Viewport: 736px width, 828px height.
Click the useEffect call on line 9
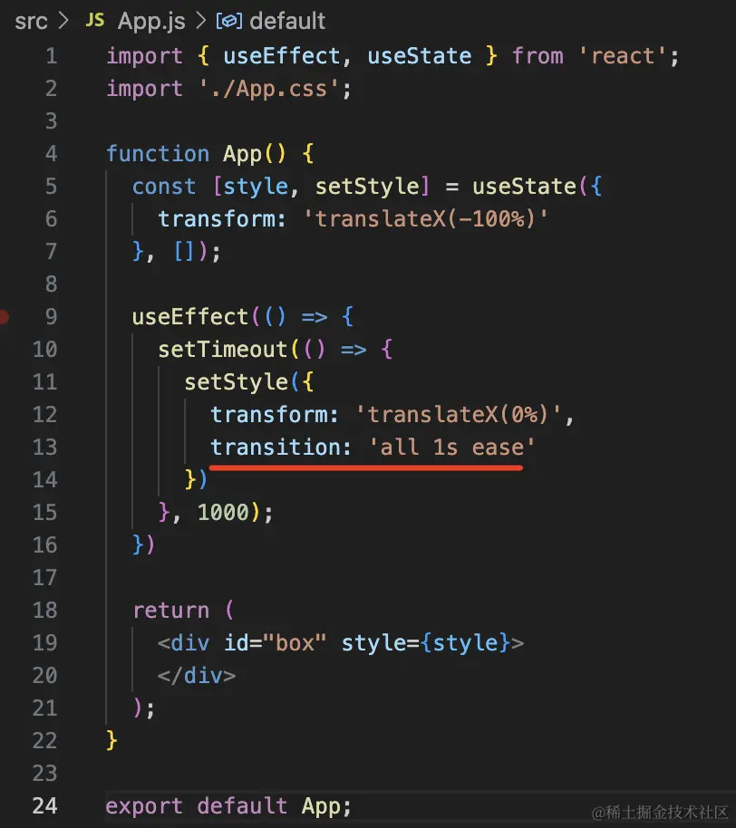190,317
